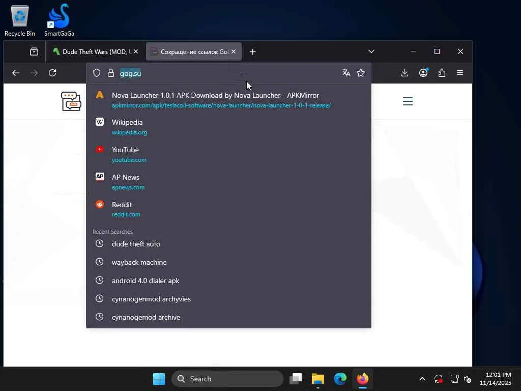Open the Firefox application menu
521x391 pixels.
[x=460, y=72]
